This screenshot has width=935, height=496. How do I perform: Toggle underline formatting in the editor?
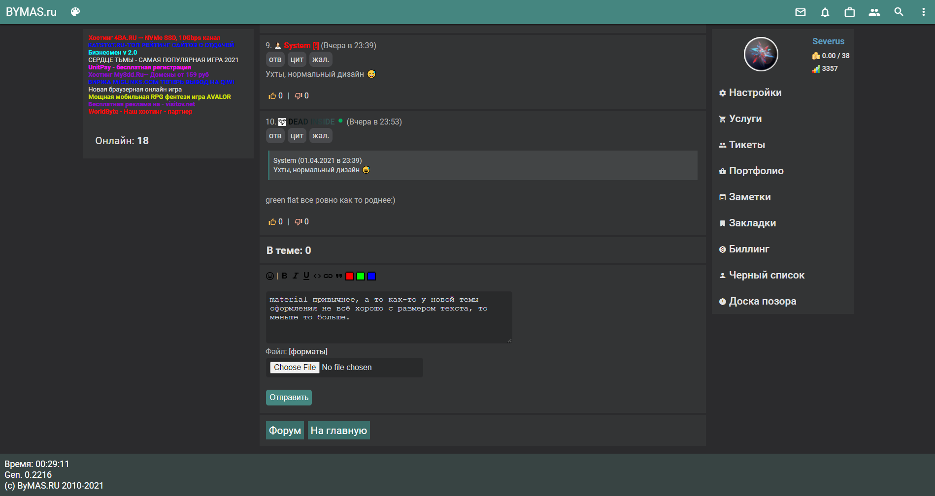pos(306,276)
